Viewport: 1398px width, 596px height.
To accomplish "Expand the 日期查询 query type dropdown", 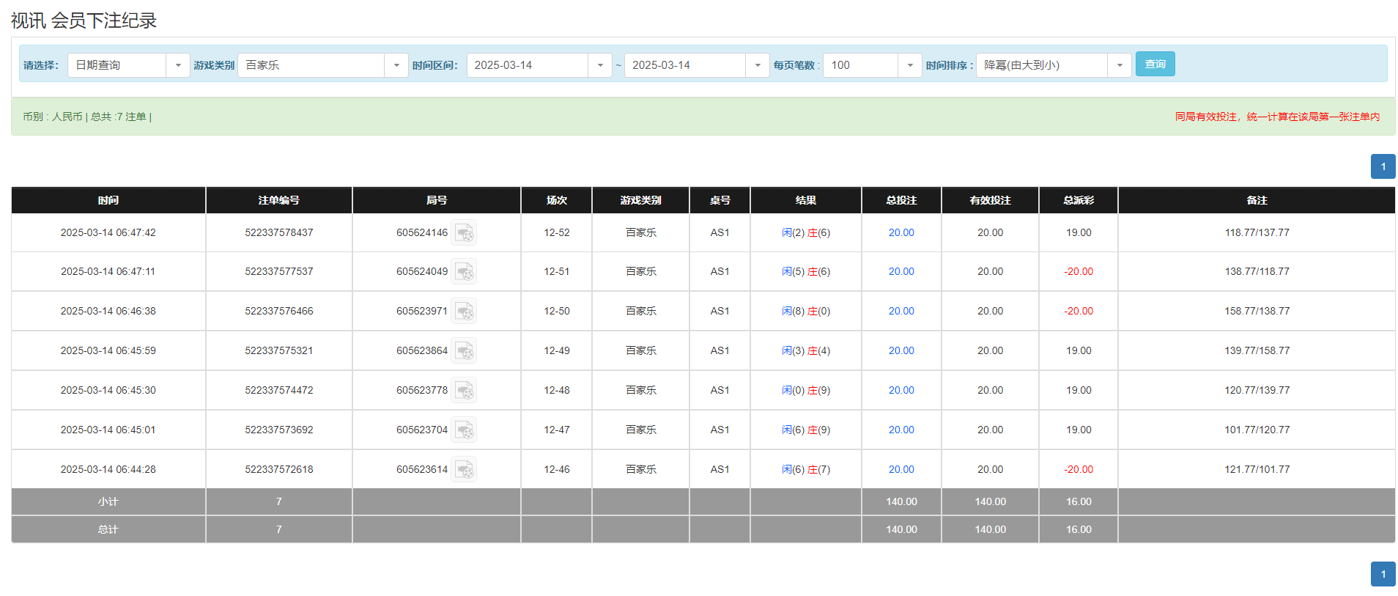I will click(x=177, y=65).
